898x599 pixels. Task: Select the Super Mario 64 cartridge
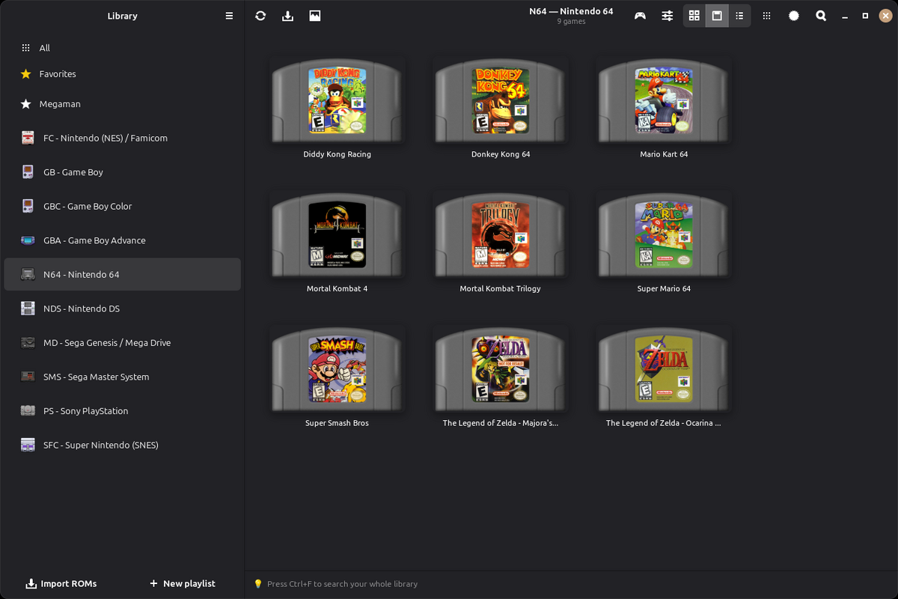(664, 235)
